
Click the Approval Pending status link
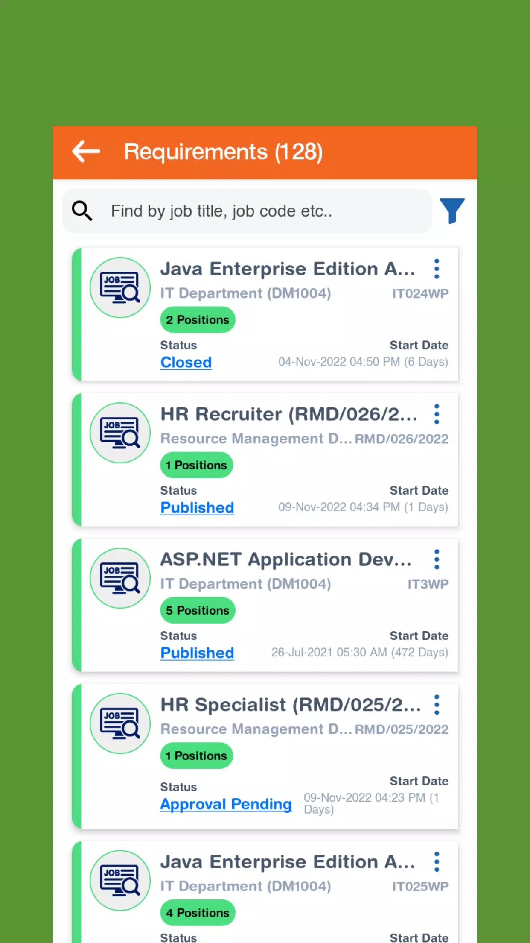(x=226, y=804)
